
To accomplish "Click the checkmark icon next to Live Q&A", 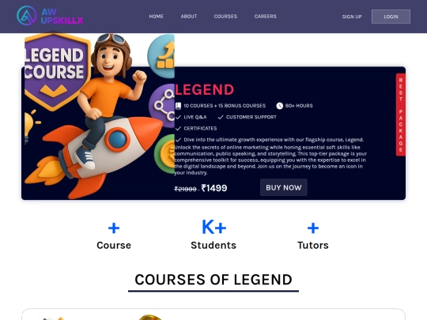I will [179, 117].
